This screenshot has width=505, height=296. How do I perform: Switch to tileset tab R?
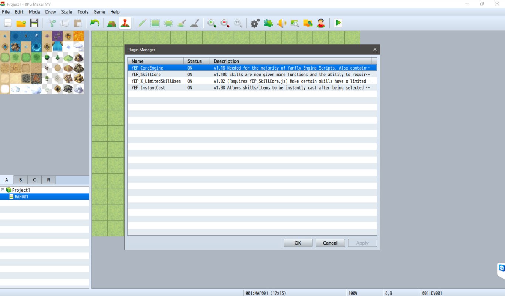48,180
